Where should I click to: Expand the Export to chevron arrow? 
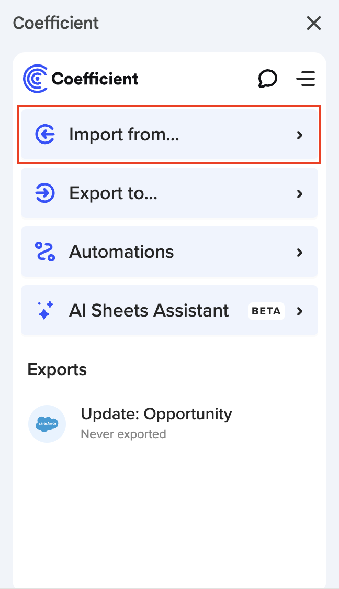[300, 194]
